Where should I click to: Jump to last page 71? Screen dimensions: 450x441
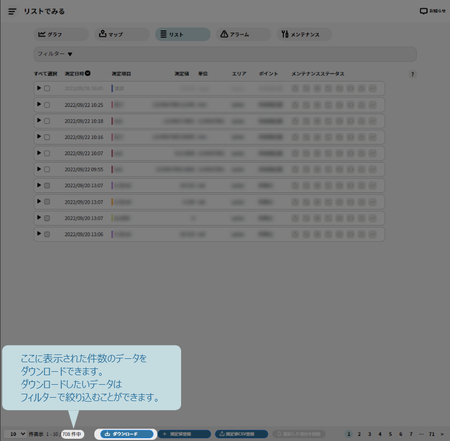click(431, 434)
